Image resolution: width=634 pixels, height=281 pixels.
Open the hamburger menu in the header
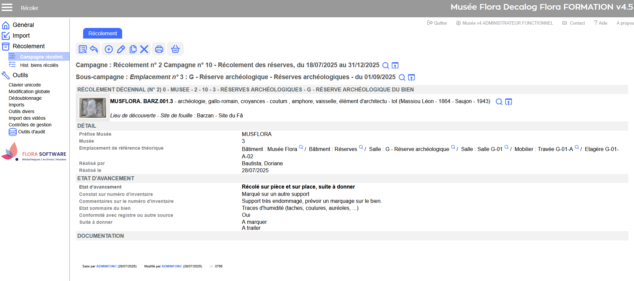point(7,7)
